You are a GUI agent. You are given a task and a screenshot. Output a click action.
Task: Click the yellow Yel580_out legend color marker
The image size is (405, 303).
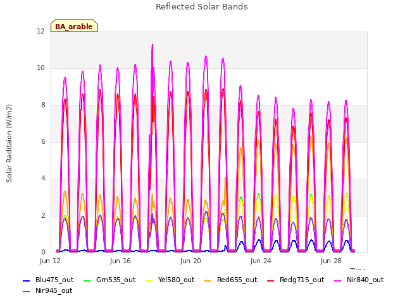point(149,280)
